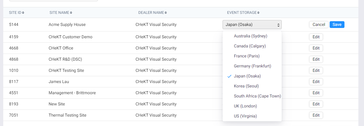
Task: Choose South Africa (Cape Town) option
Action: [x=257, y=96]
